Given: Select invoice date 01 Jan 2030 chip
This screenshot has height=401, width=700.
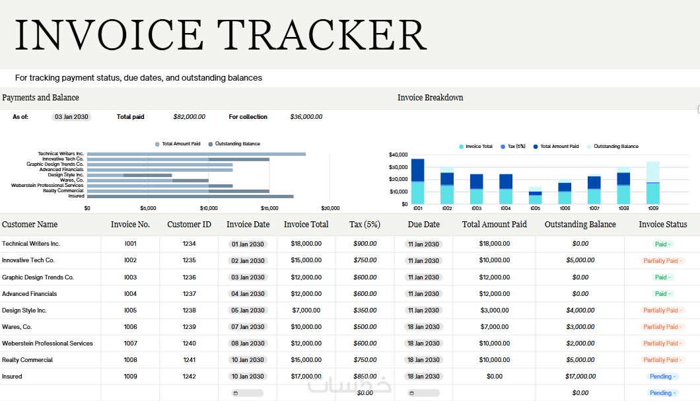Looking at the screenshot, I should [x=248, y=244].
